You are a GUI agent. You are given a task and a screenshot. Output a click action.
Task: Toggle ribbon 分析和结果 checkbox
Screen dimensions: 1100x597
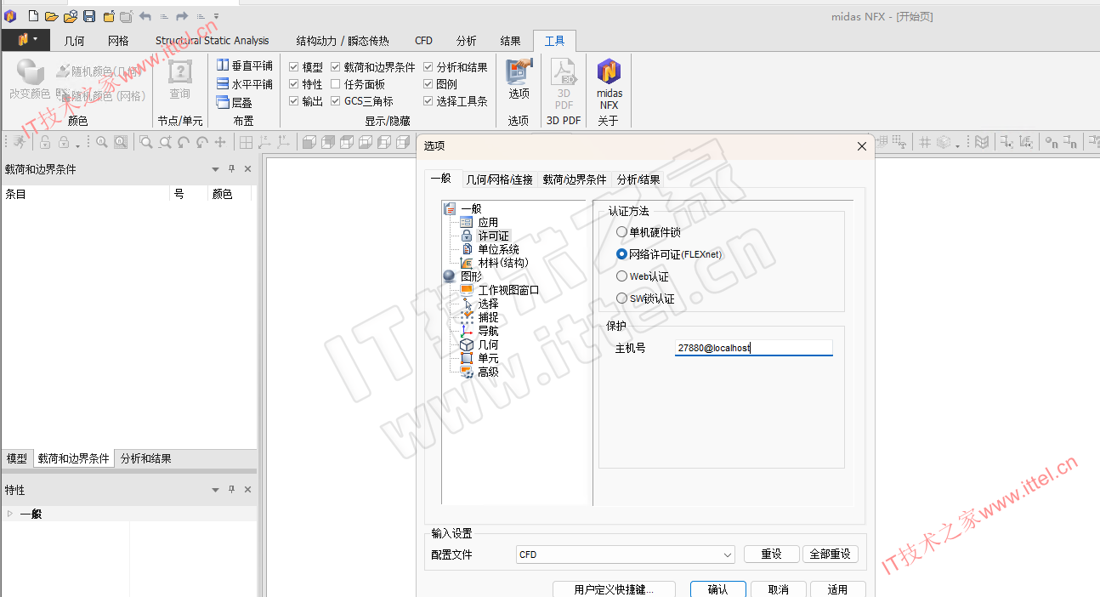pyautogui.click(x=428, y=67)
